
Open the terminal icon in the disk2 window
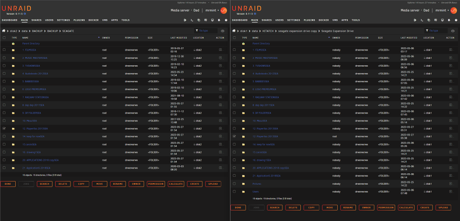[x=192, y=20]
